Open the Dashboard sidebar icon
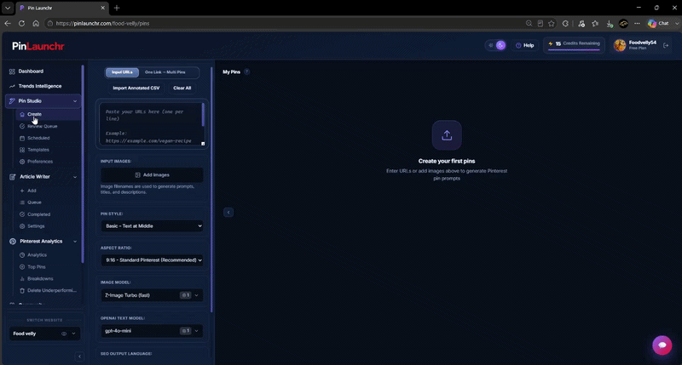Image resolution: width=682 pixels, height=365 pixels. 12,71
